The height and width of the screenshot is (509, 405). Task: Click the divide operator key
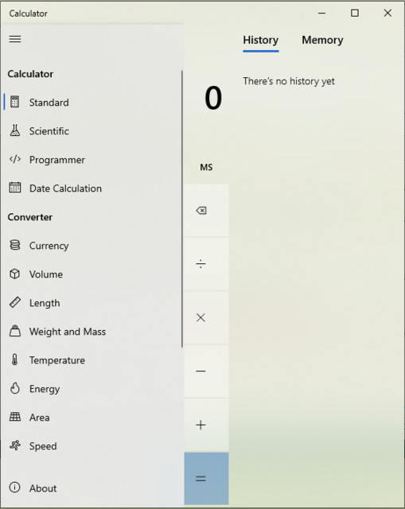coord(206,264)
